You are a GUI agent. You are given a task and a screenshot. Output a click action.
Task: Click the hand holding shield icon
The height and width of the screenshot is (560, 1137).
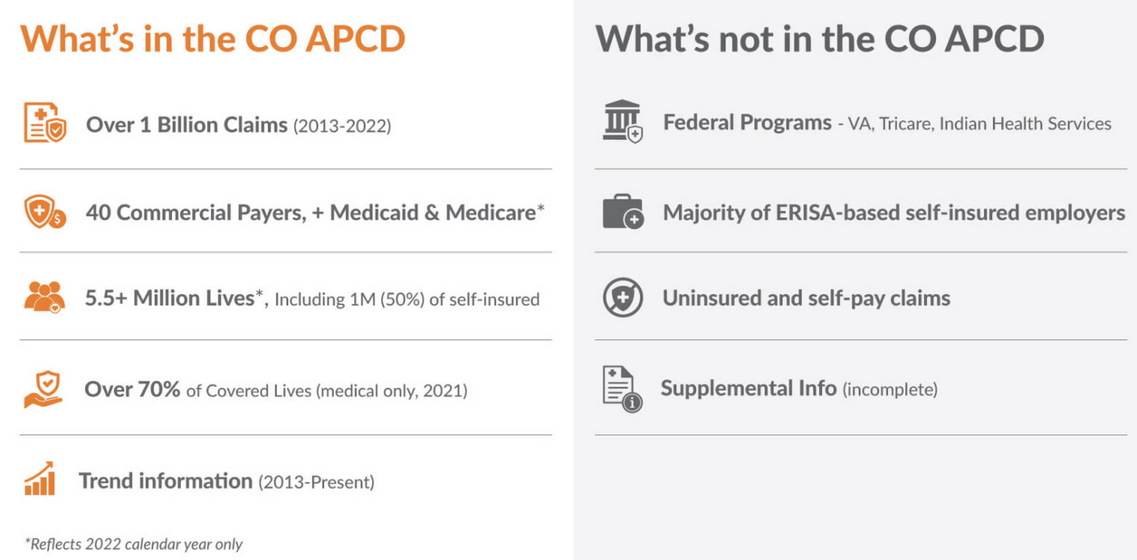coord(43,390)
